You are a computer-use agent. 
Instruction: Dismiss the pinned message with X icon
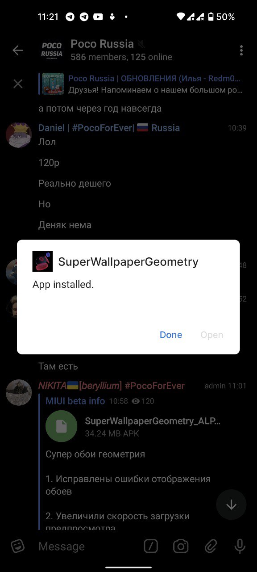pyautogui.click(x=18, y=84)
